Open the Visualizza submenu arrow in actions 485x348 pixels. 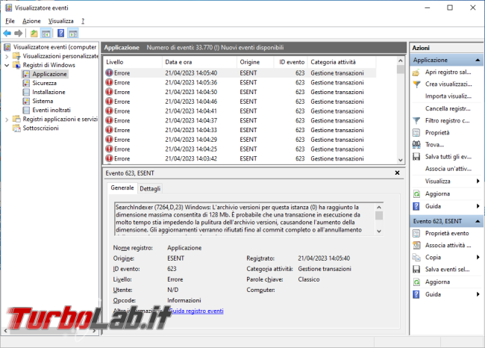[x=478, y=181]
